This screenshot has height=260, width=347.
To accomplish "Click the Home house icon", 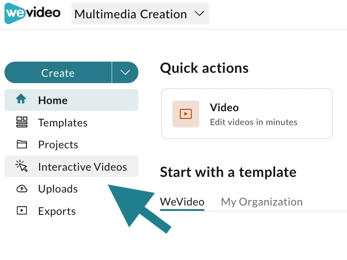I will [21, 99].
